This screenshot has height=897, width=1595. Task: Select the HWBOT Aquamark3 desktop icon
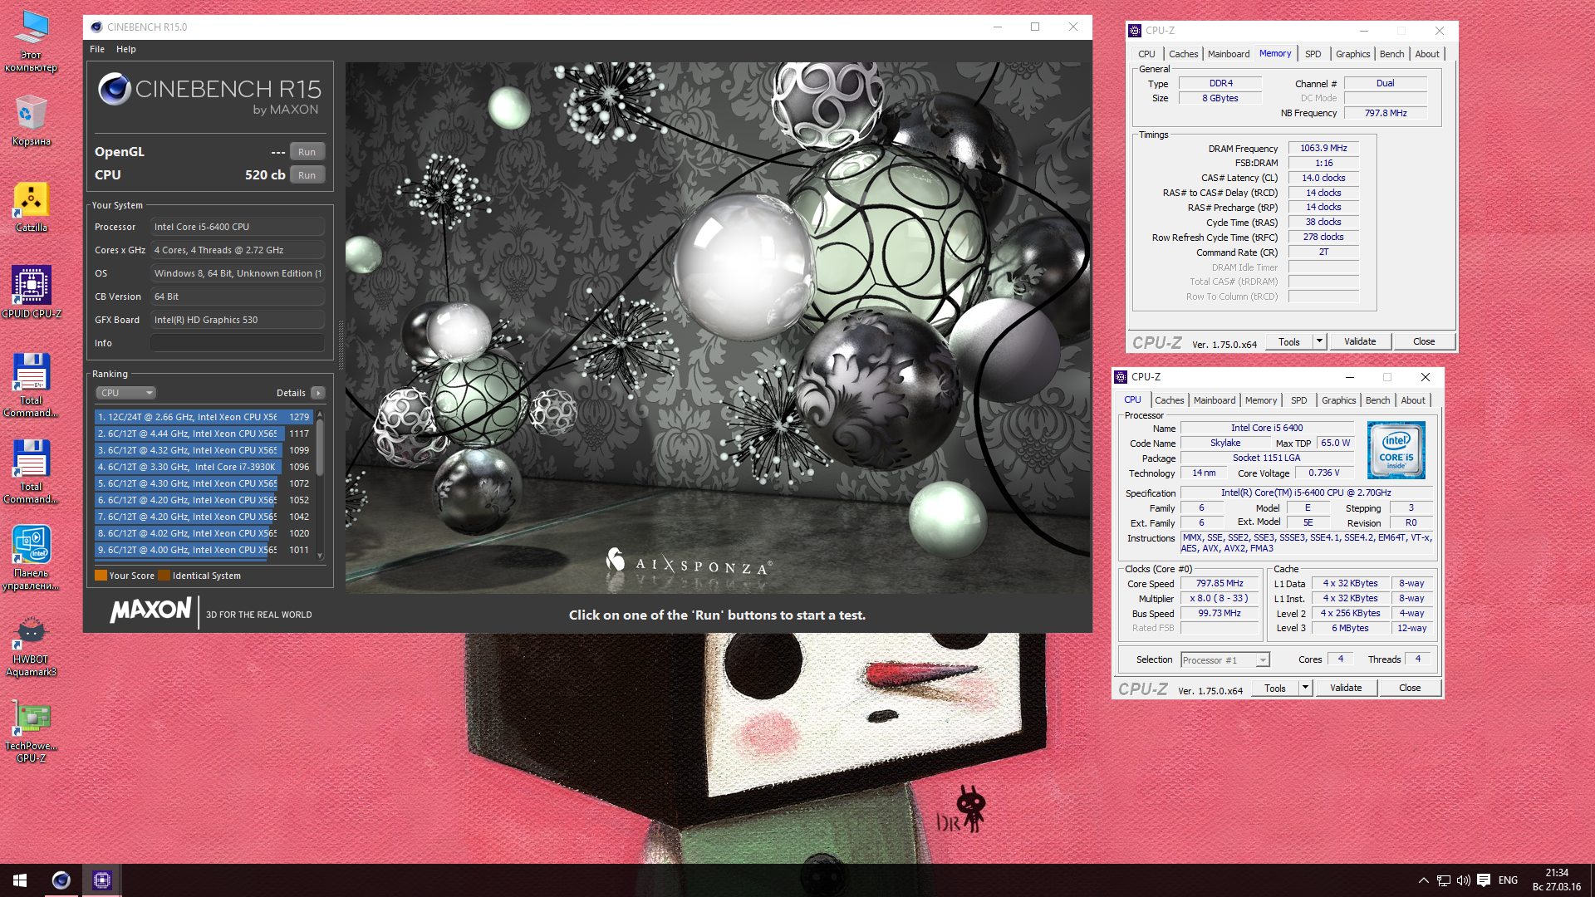point(31,646)
